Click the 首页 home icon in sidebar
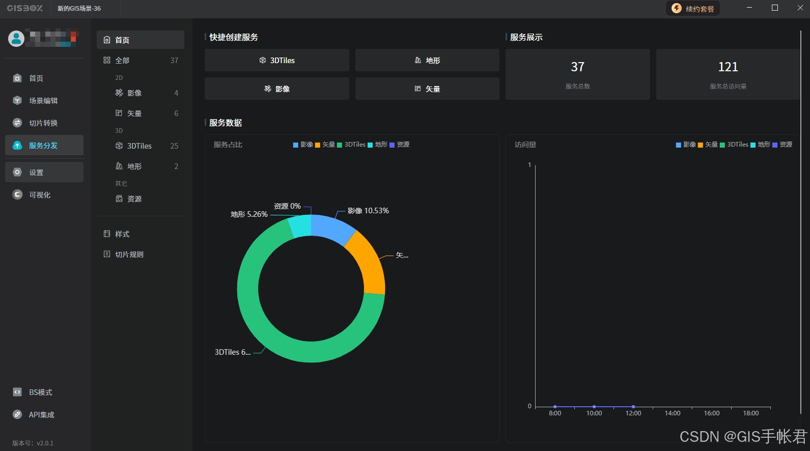 click(17, 78)
